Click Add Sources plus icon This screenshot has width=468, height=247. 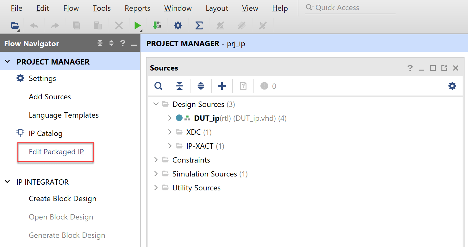(x=222, y=86)
